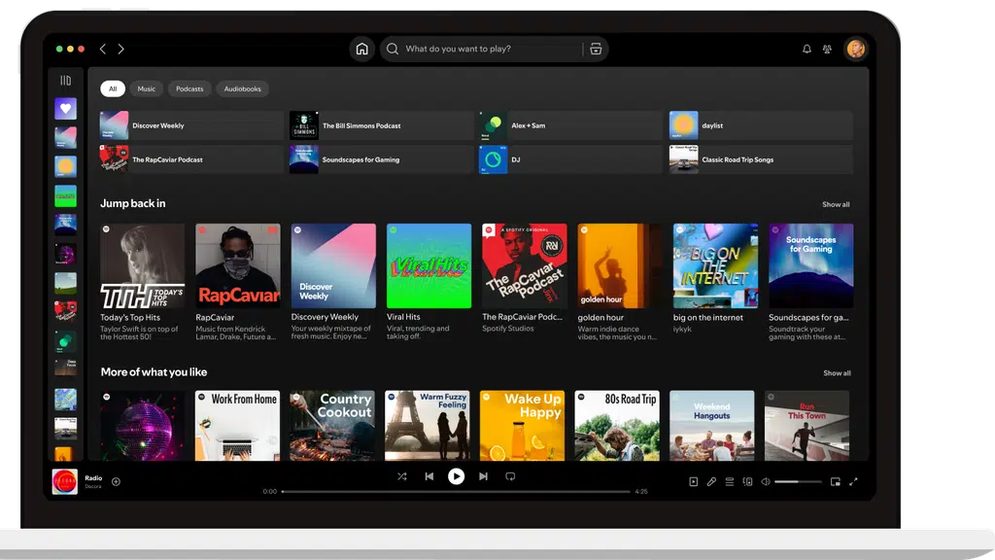The width and height of the screenshot is (995, 560).
Task: Open the Work From Home playlist cover
Action: (x=237, y=426)
